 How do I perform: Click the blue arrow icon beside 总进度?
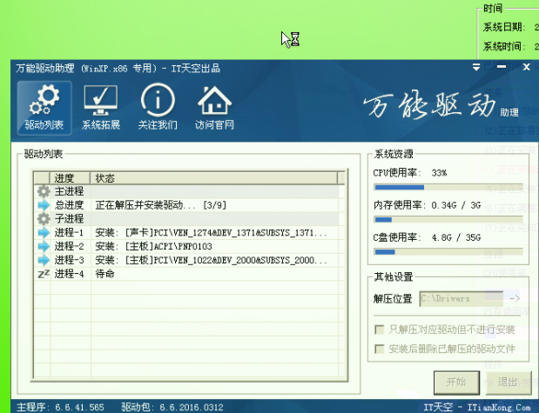[x=44, y=205]
